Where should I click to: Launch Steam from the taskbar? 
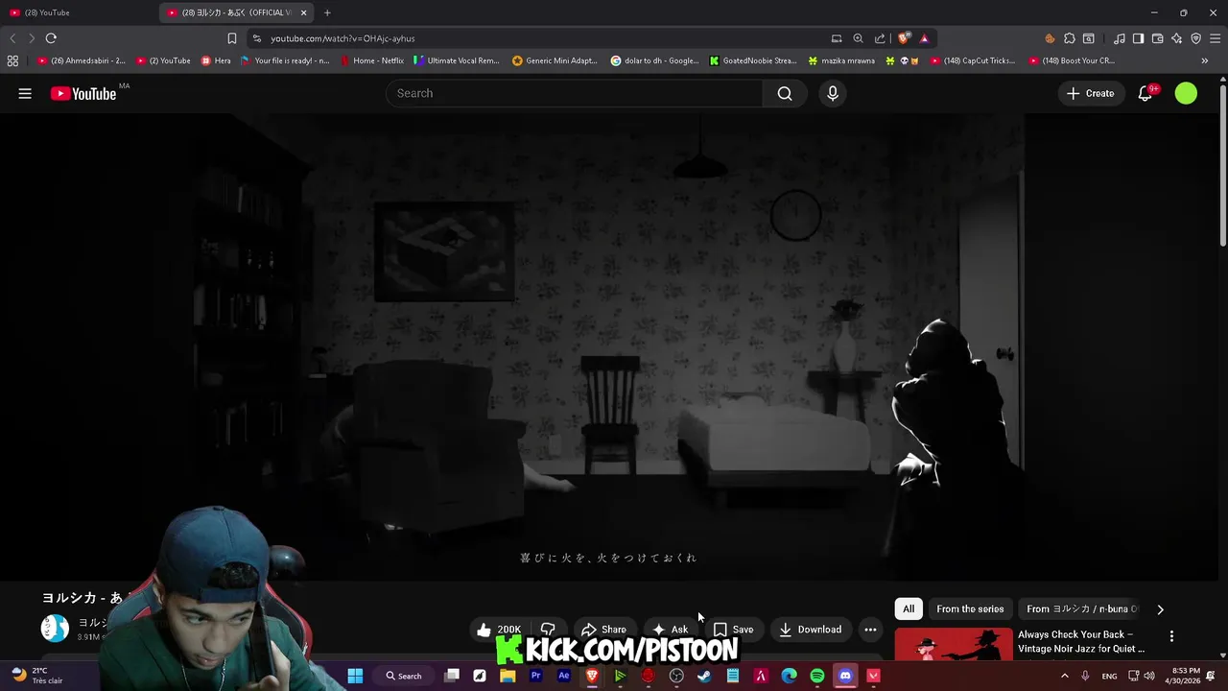click(704, 676)
